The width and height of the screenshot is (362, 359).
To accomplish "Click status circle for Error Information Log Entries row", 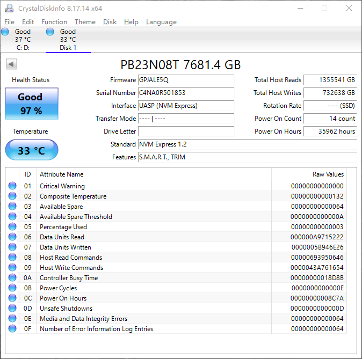I will point(12,328).
